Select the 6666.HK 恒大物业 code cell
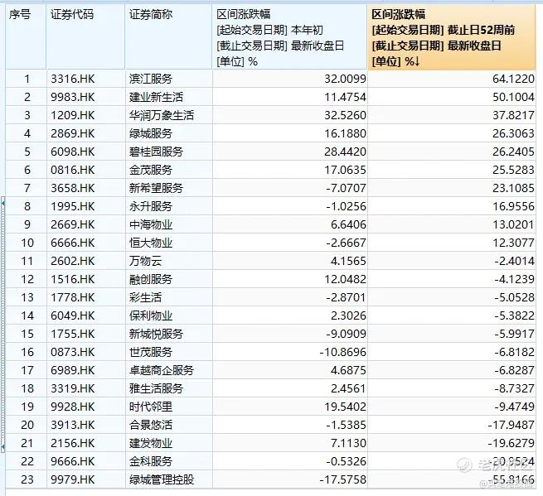The width and height of the screenshot is (543, 496). coord(85,243)
